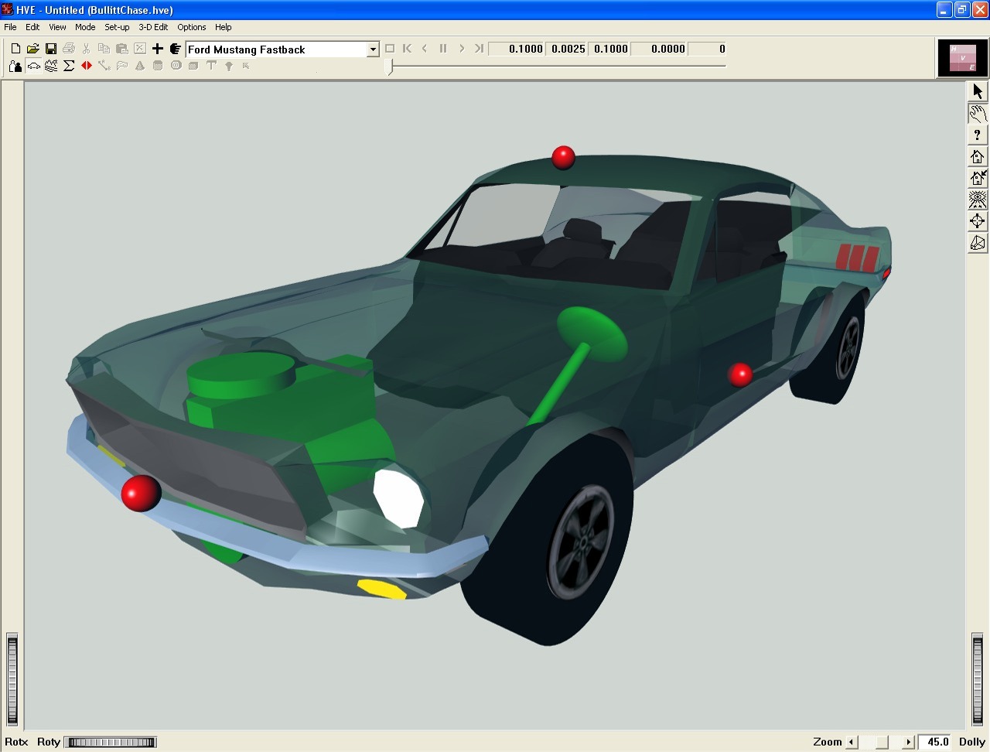Expand the Options menu
990x752 pixels.
click(x=192, y=27)
